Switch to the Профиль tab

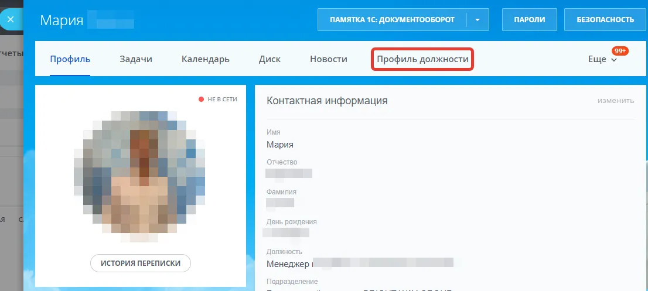70,59
